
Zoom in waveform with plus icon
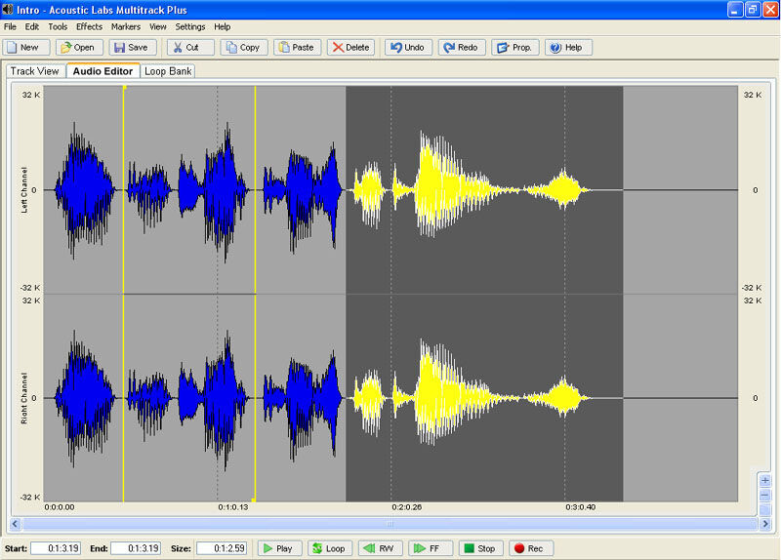[x=765, y=480]
